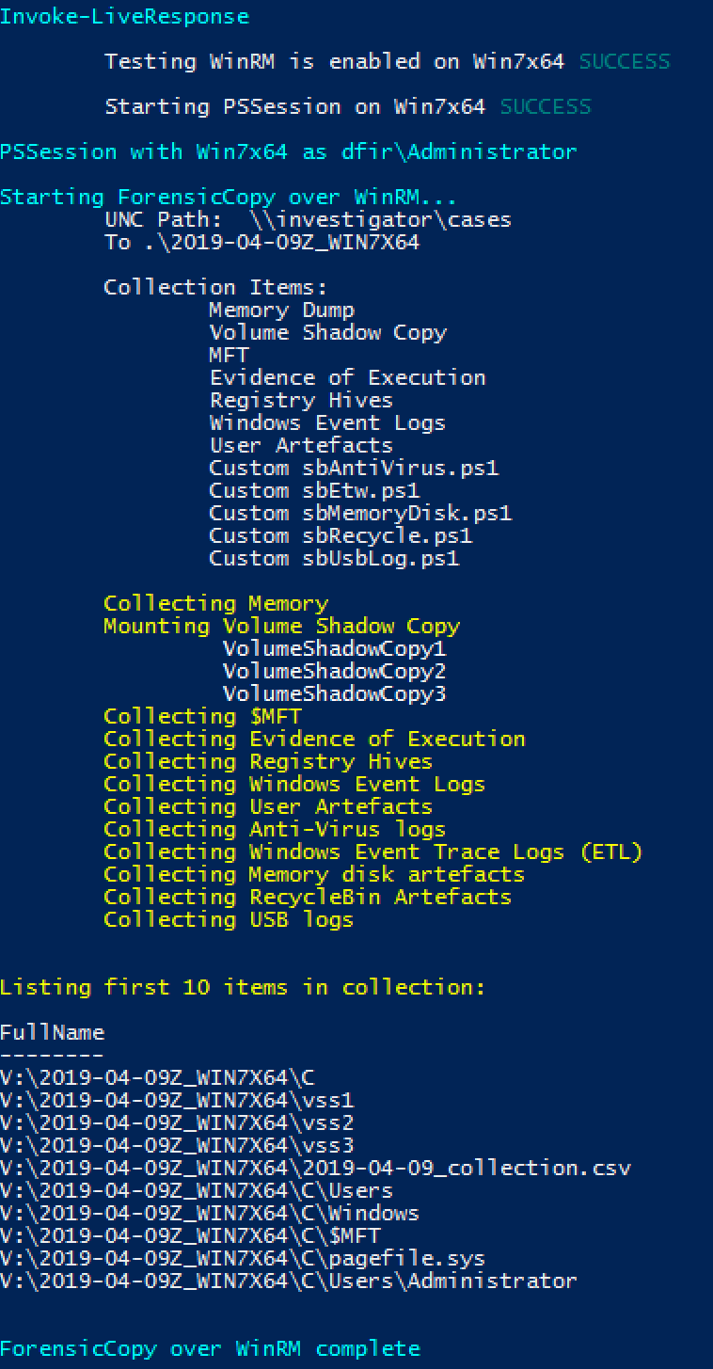This screenshot has height=1369, width=713.
Task: Click the ForensicCopy over WinRM complete message
Action: coord(211,1349)
